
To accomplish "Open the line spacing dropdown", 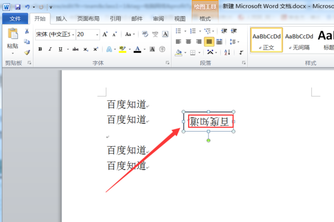I will tap(234, 42).
